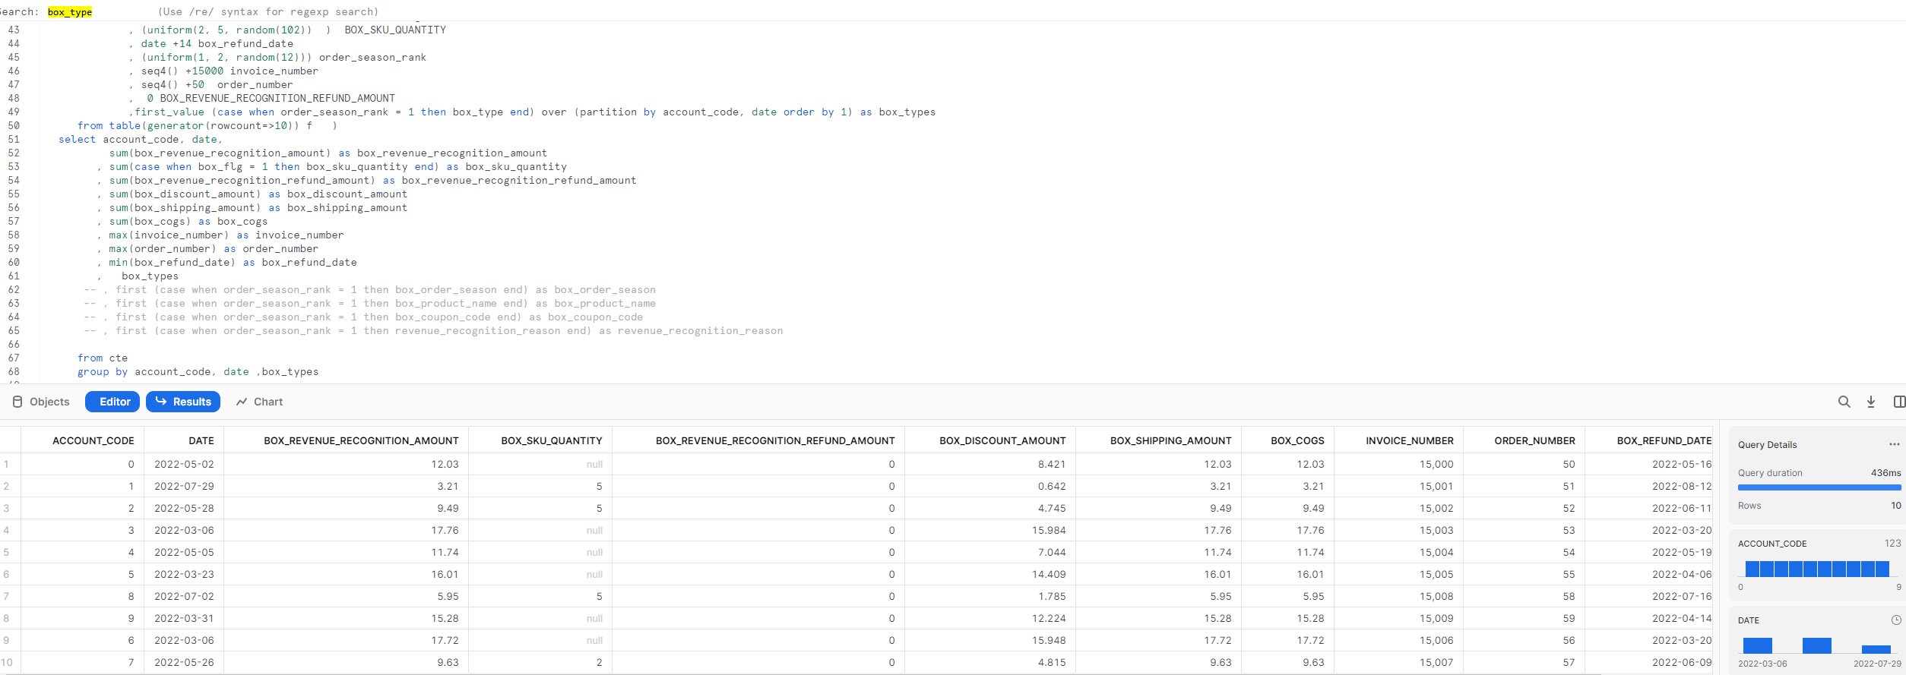Screen dimensions: 1906x675
Task: Select row number 1 in results
Action: 6,464
